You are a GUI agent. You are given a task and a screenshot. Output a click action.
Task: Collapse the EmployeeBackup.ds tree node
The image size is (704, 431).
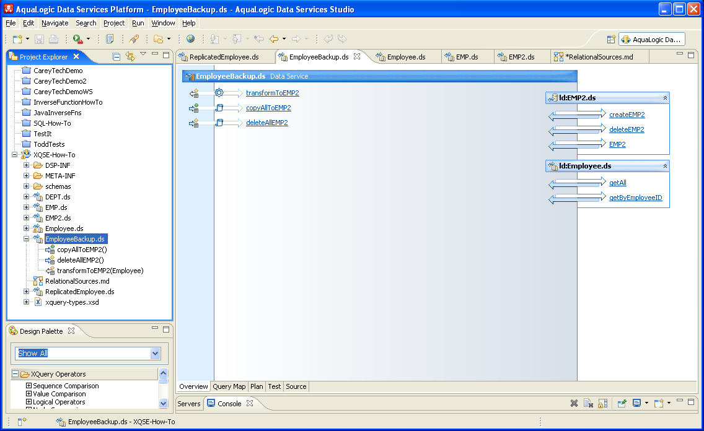coord(26,238)
